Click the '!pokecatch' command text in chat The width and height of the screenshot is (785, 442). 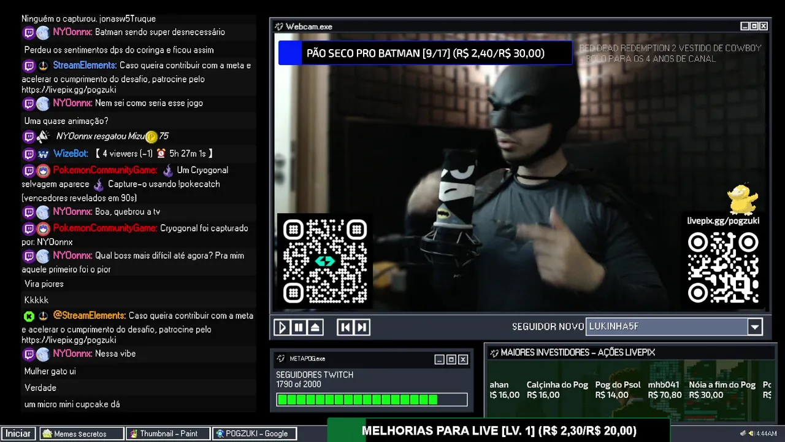(x=199, y=184)
